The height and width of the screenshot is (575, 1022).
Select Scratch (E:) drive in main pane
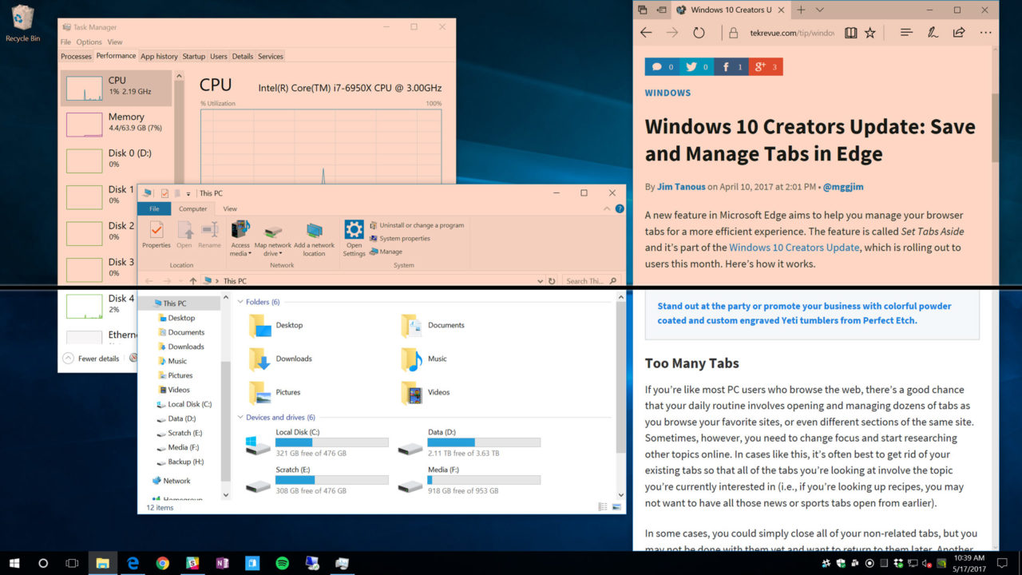pos(315,481)
